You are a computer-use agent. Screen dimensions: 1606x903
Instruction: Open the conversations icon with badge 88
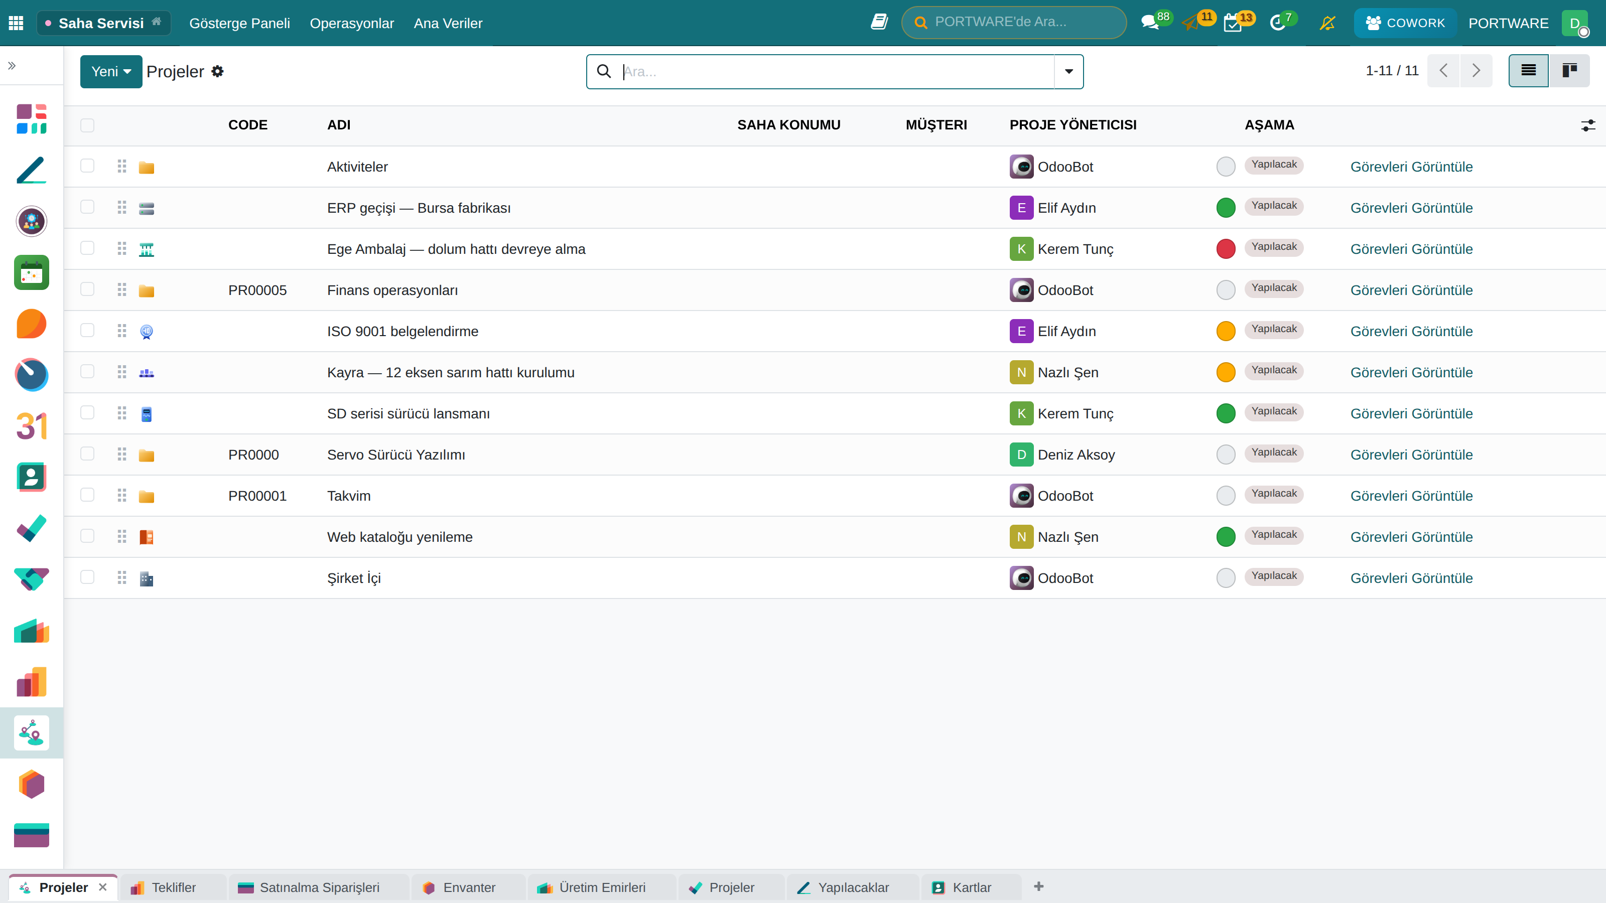[x=1150, y=23]
